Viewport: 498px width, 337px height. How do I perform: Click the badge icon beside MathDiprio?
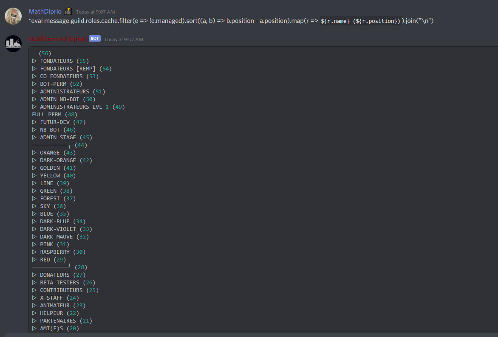coord(68,11)
